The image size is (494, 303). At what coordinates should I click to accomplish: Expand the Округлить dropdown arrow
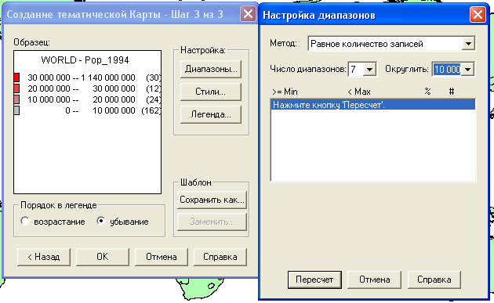pos(468,69)
